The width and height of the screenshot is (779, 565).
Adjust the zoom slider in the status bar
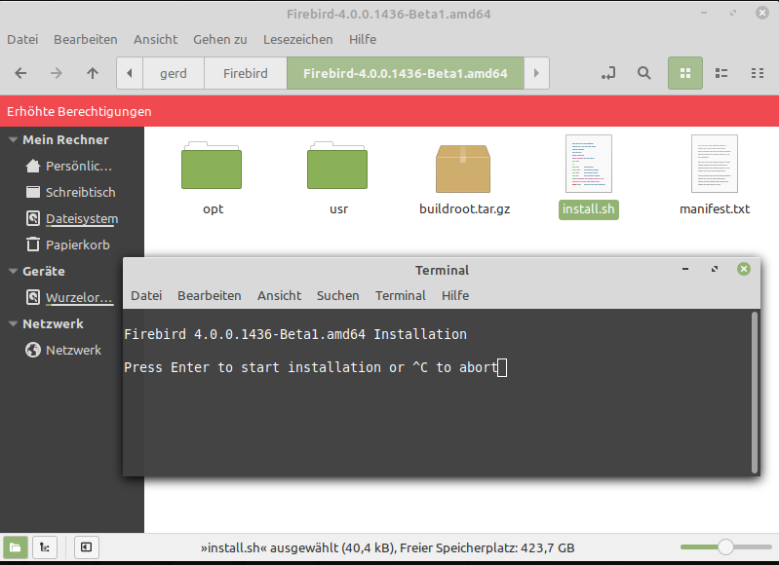(x=725, y=547)
